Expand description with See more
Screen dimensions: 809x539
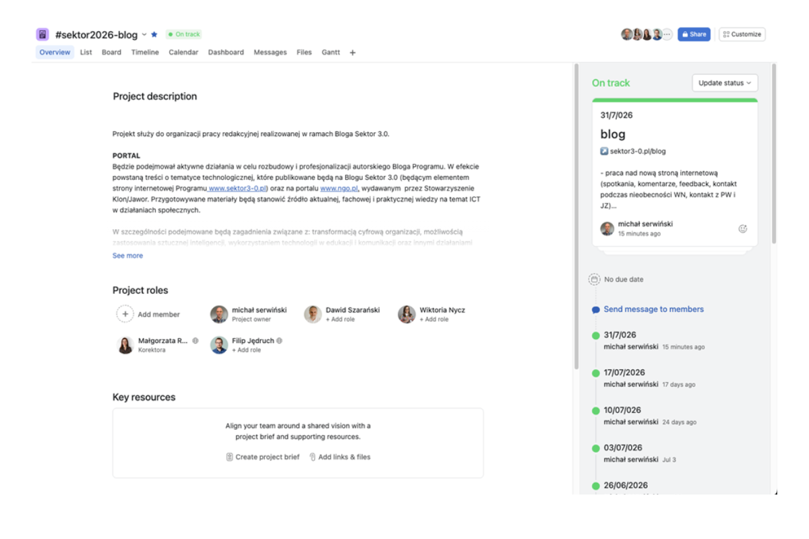click(x=127, y=256)
